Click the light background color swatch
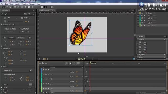 click(42, 7)
